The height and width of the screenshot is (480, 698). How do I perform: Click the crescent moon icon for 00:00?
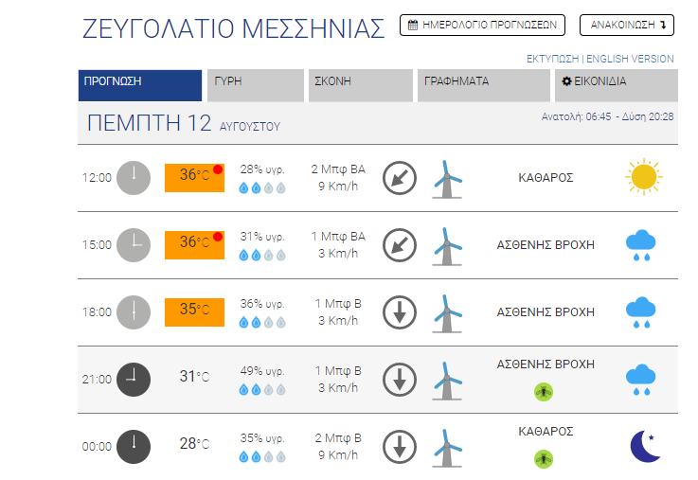tap(645, 446)
